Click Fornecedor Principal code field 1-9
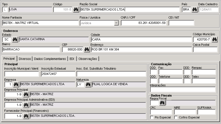This screenshot has width=221, height=124. pyautogui.click(x=13, y=116)
